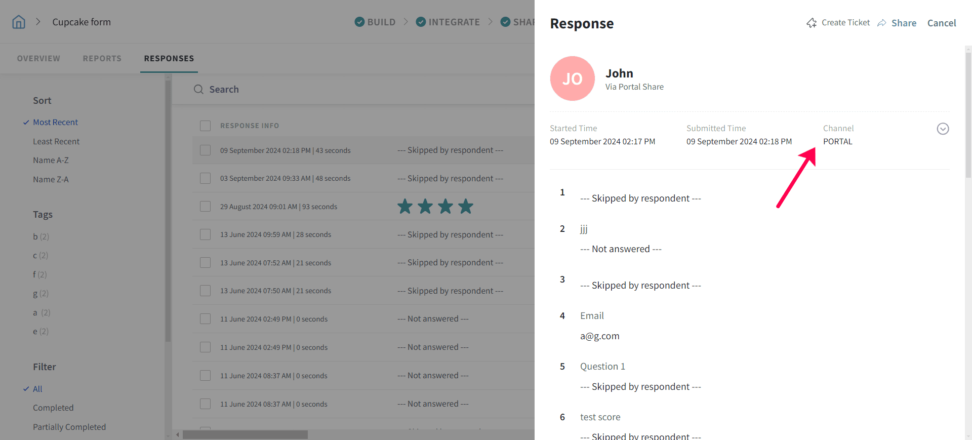
Task: Click the star rating in 29 August response
Action: click(435, 207)
